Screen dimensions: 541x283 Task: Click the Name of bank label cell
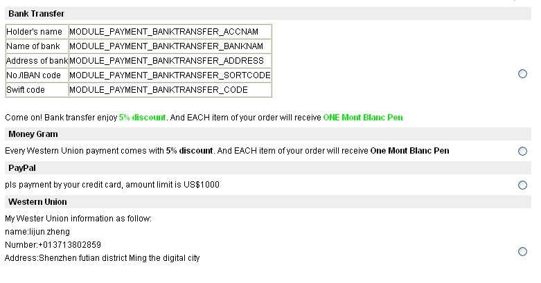pos(36,46)
